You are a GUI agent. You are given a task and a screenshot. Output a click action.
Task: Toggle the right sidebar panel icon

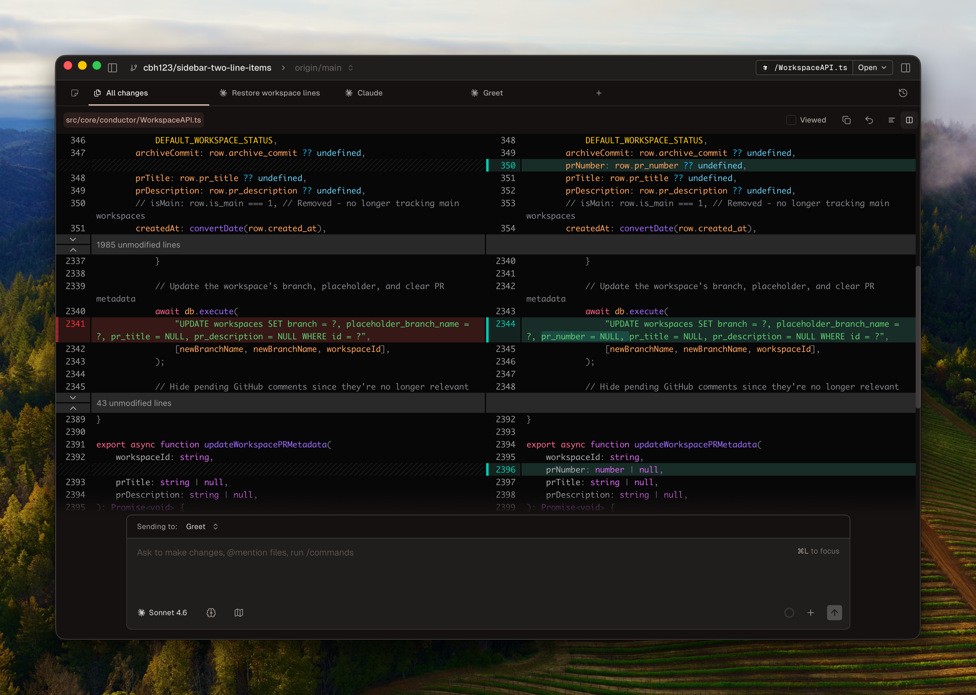[x=905, y=68]
